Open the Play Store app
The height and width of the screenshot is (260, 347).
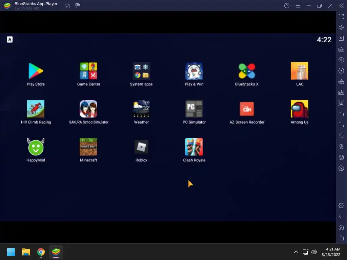click(x=36, y=71)
